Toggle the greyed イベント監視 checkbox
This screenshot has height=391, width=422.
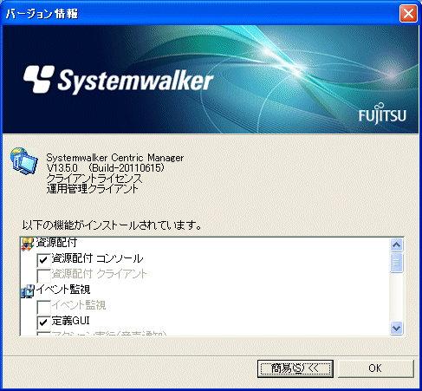43,307
